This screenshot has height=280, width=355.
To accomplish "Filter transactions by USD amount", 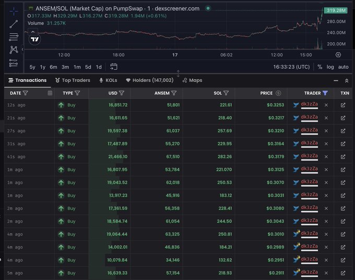I will point(122,93).
